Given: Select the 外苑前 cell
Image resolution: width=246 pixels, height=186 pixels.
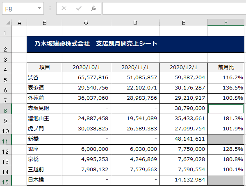Looking at the screenshot, I should click(45, 99).
